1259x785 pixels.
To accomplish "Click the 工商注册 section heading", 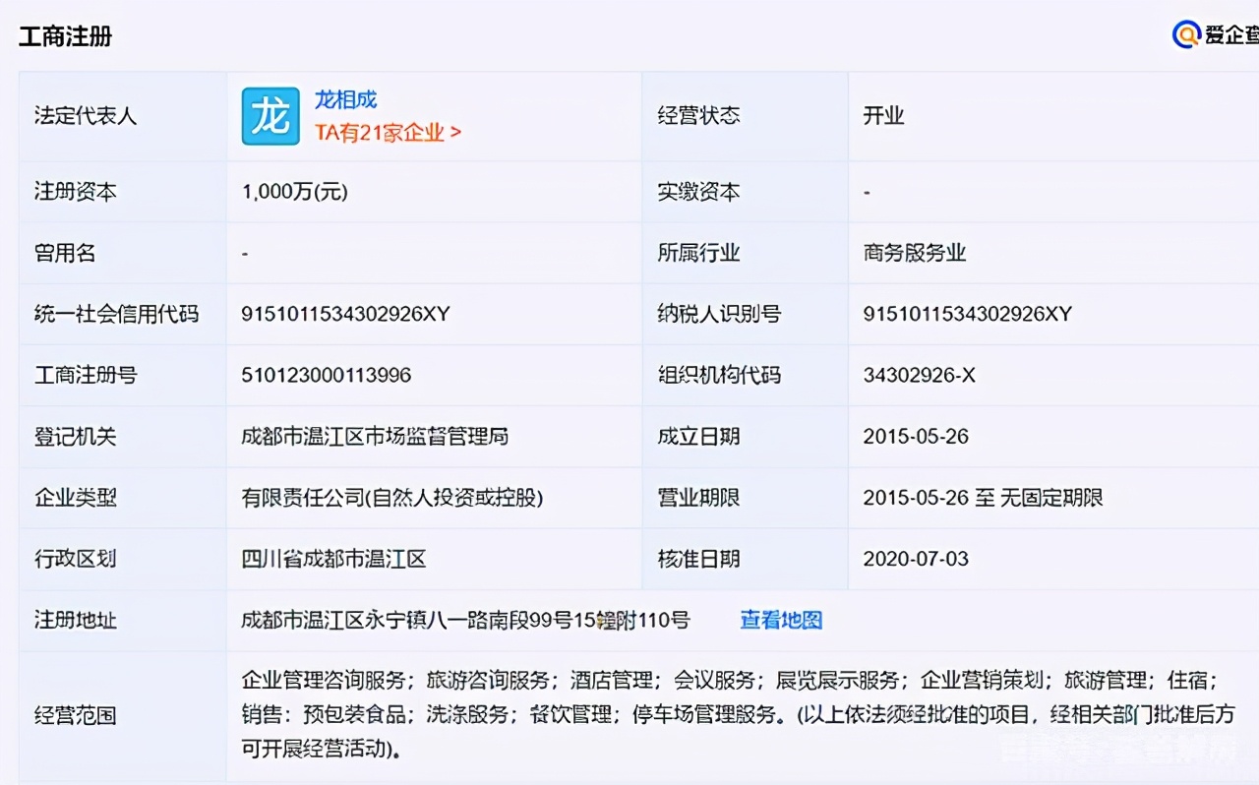I will [66, 35].
